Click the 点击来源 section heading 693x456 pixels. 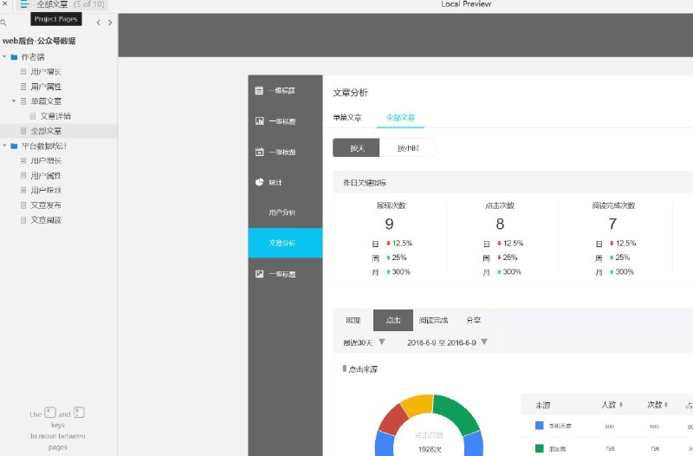(363, 369)
